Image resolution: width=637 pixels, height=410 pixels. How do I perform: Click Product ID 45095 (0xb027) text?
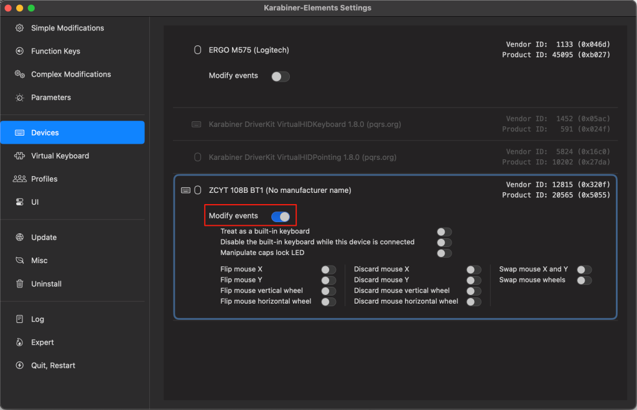(x=556, y=55)
